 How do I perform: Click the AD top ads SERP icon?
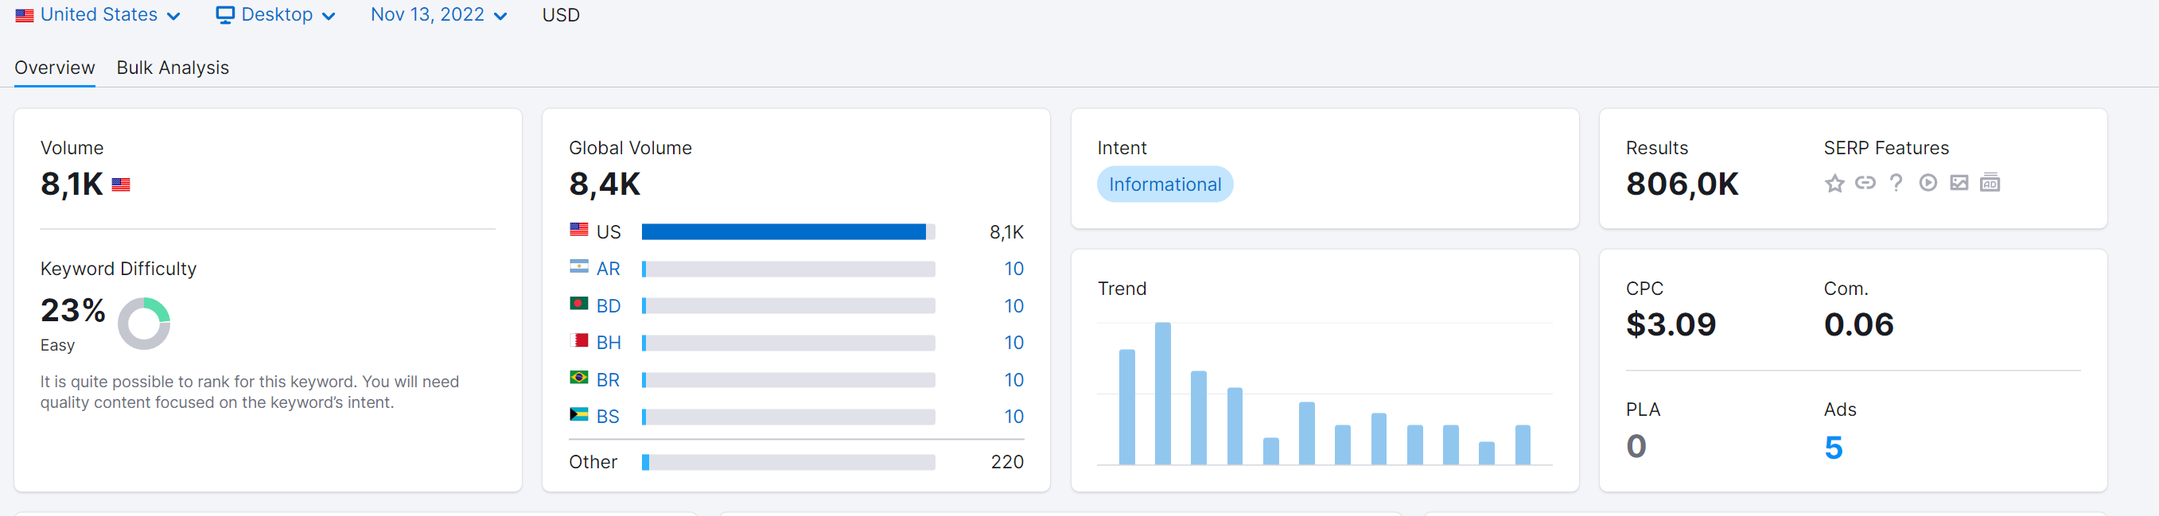coord(1990,183)
